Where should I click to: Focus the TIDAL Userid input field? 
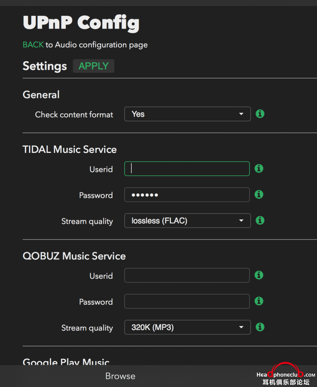tap(187, 169)
